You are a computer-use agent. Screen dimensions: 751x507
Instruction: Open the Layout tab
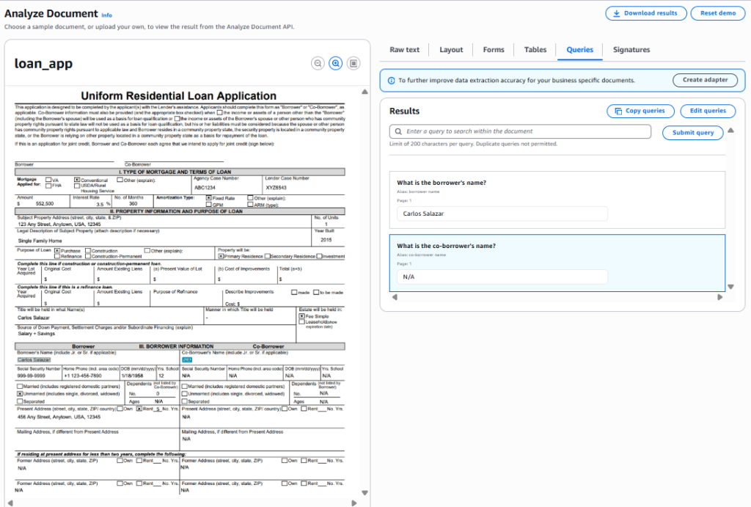[x=451, y=49]
